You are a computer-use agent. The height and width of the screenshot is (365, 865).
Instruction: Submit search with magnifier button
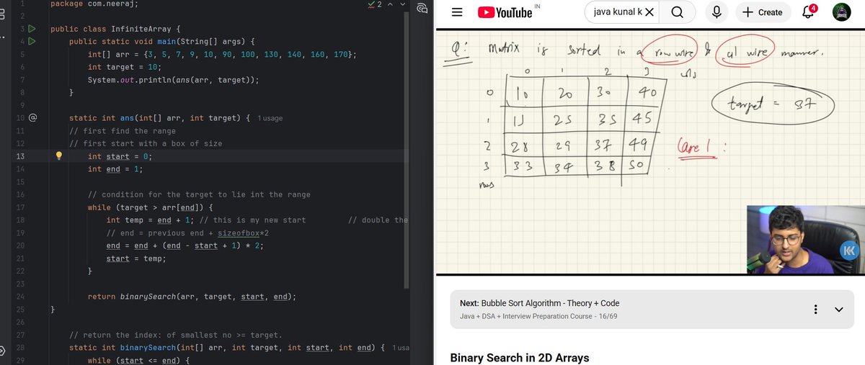click(x=678, y=12)
